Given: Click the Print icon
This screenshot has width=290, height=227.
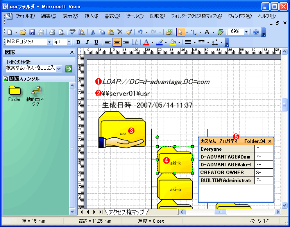Looking at the screenshot, I should [52, 32].
